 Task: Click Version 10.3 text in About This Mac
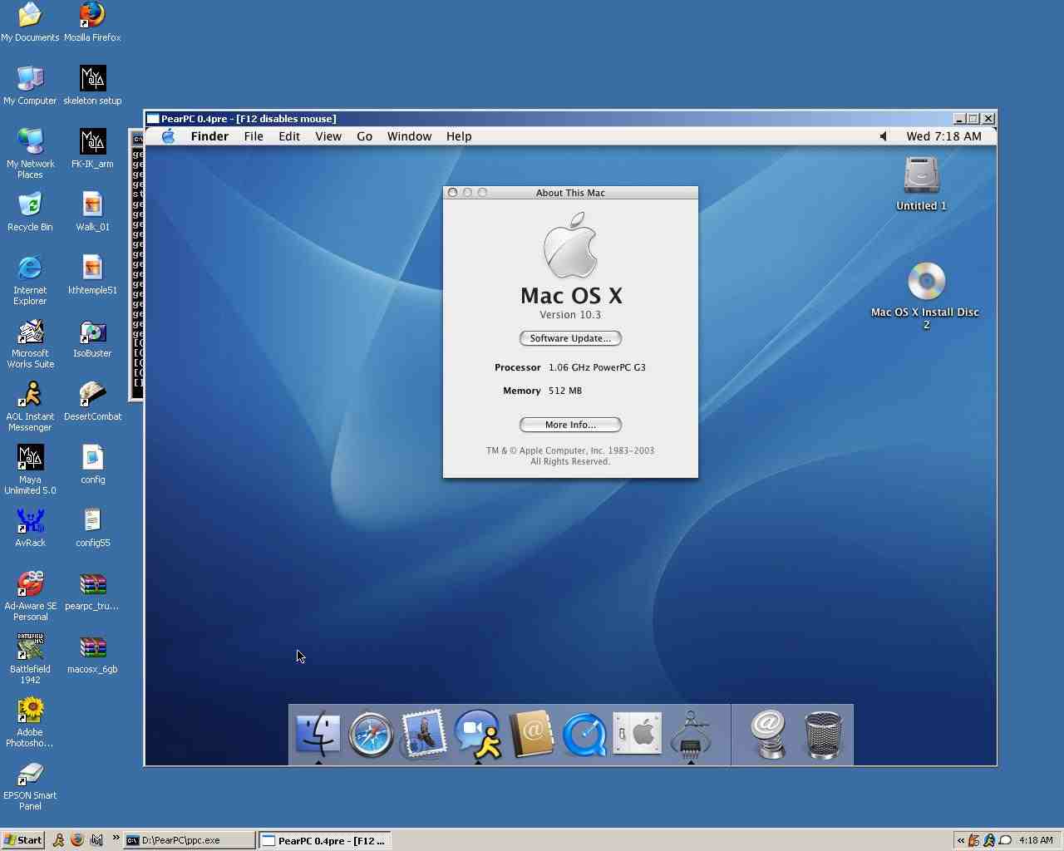coord(570,315)
